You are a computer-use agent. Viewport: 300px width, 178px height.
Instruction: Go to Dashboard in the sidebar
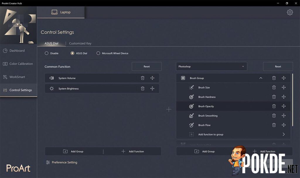(x=18, y=51)
